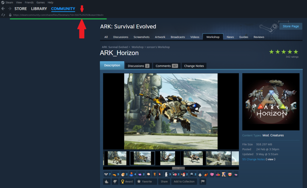Screen dimensions: 307x188
Task: Open Add to Collection dialog
Action: click(x=184, y=181)
